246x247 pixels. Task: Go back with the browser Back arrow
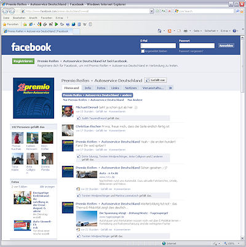pyautogui.click(x=6, y=11)
